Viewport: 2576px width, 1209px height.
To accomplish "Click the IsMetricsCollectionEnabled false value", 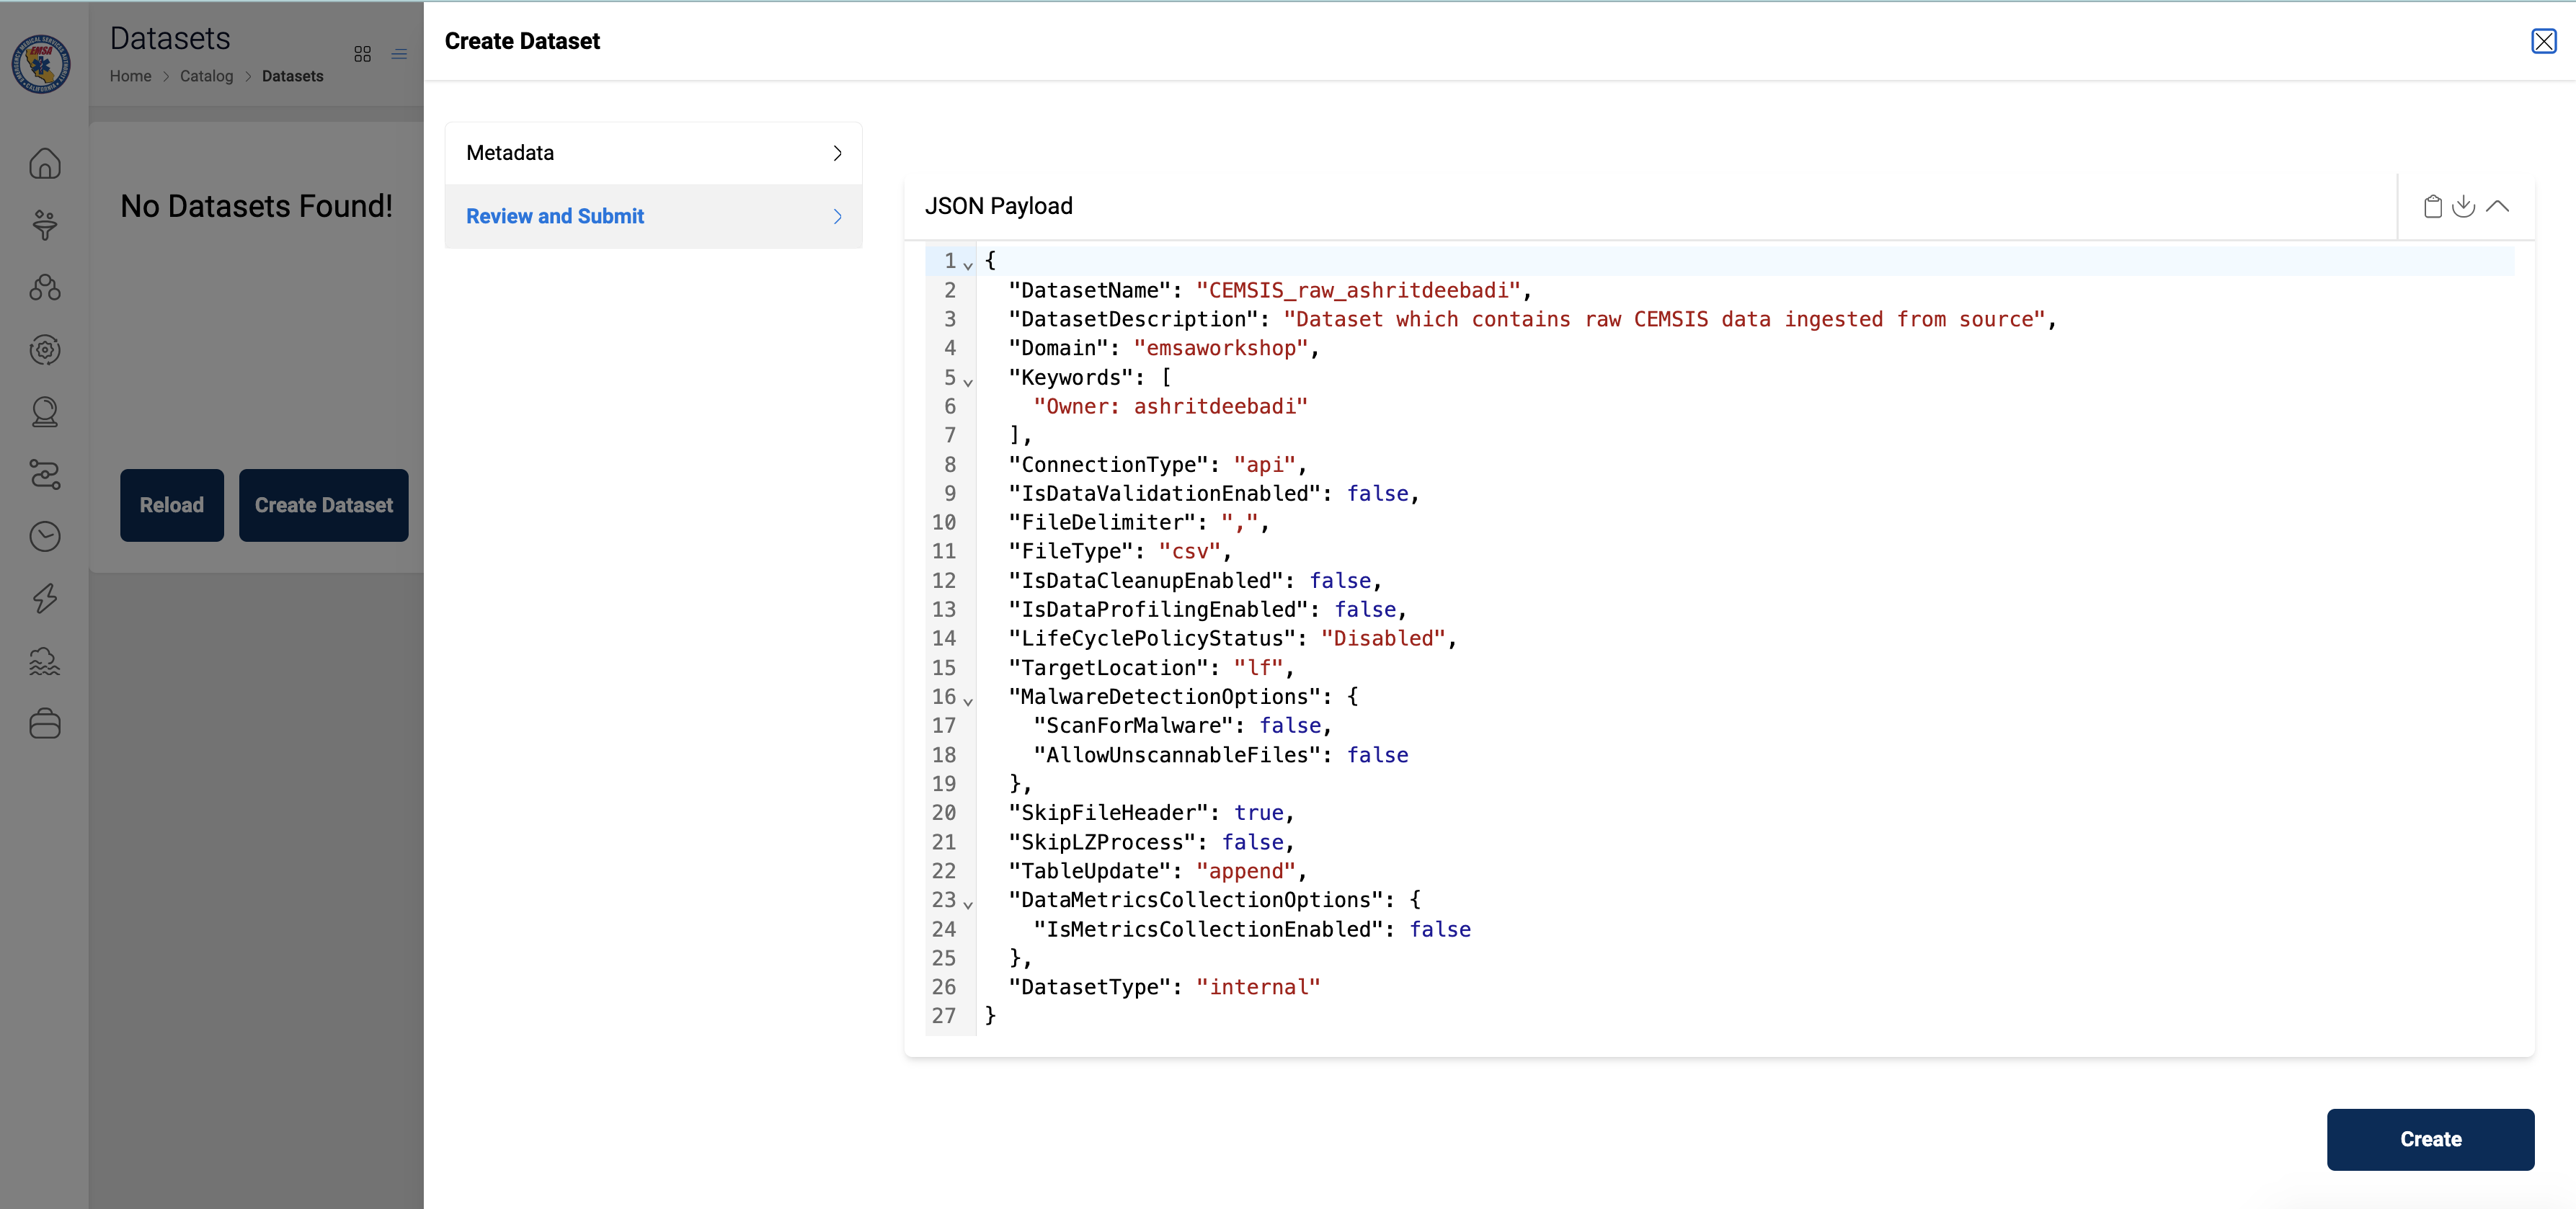I will point(1440,929).
